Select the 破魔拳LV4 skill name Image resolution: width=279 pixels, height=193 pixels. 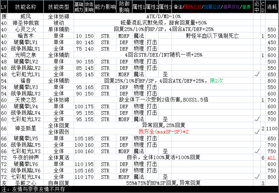click(x=26, y=106)
